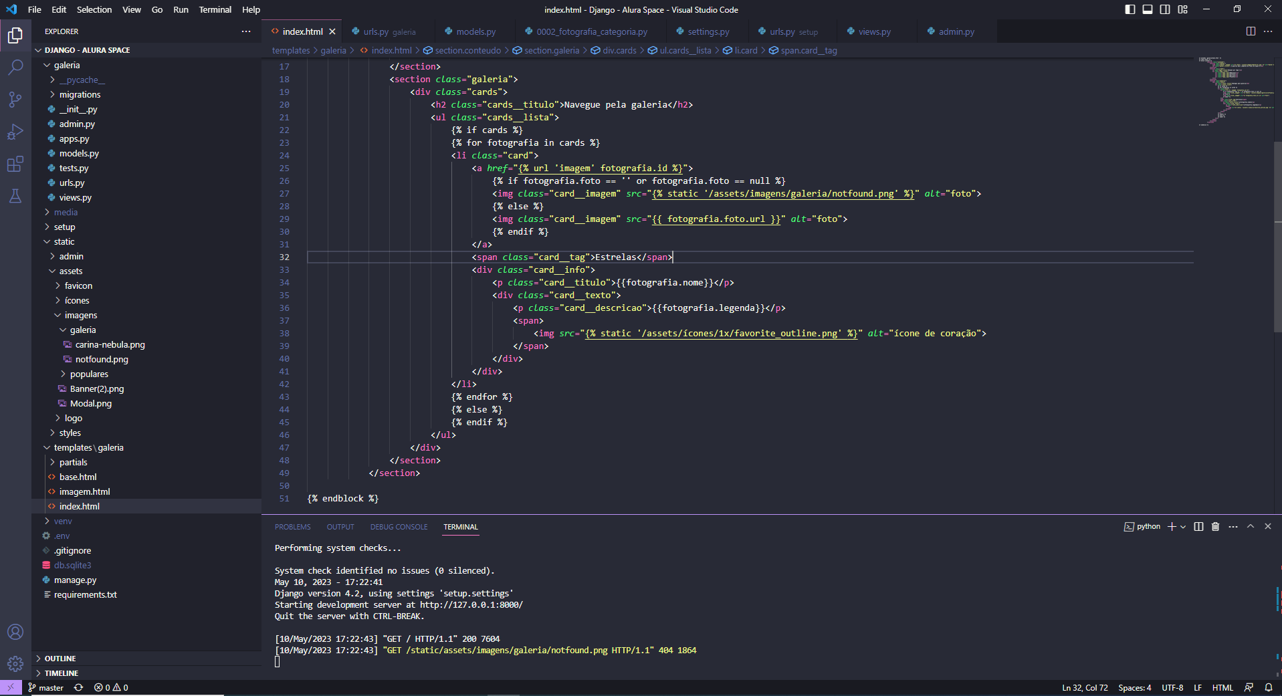Expand the TIMELINE section
The image size is (1282, 696).
point(146,673)
